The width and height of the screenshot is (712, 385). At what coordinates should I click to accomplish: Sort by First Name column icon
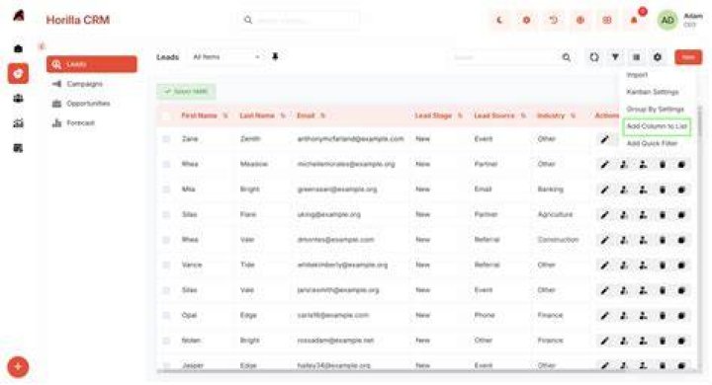click(225, 115)
